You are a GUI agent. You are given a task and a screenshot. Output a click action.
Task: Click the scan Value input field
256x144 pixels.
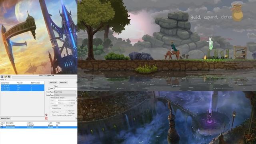[x=66, y=88]
